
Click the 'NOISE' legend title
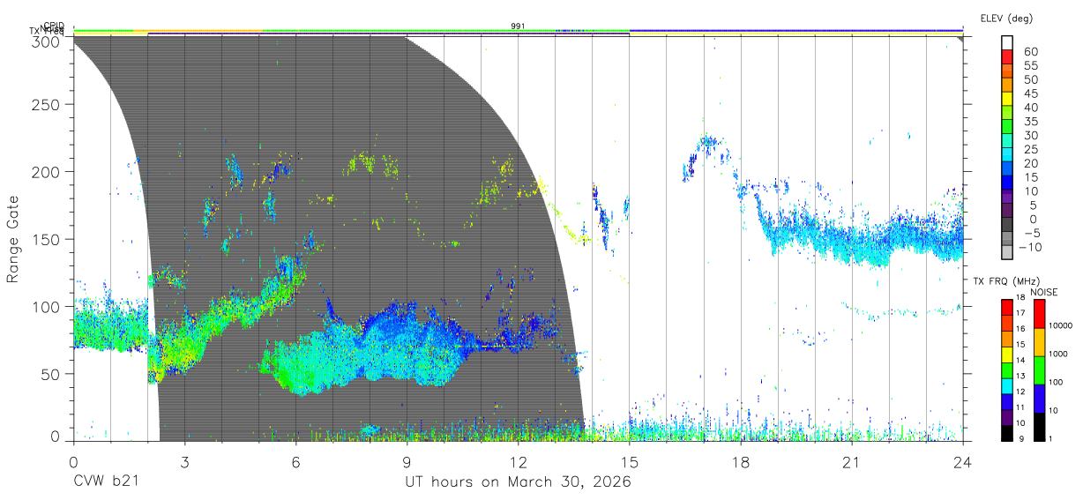pyautogui.click(x=1044, y=292)
